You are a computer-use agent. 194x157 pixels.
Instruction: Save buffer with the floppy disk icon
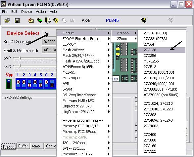point(17,20)
